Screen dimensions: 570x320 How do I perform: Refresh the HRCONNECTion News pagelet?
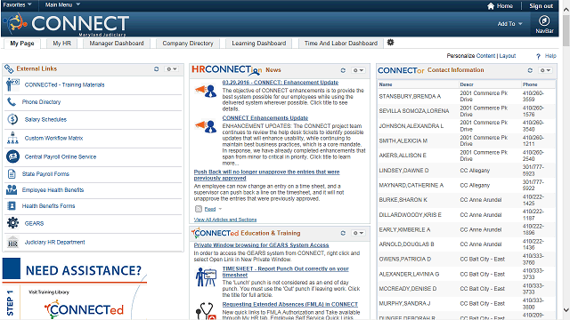point(343,70)
